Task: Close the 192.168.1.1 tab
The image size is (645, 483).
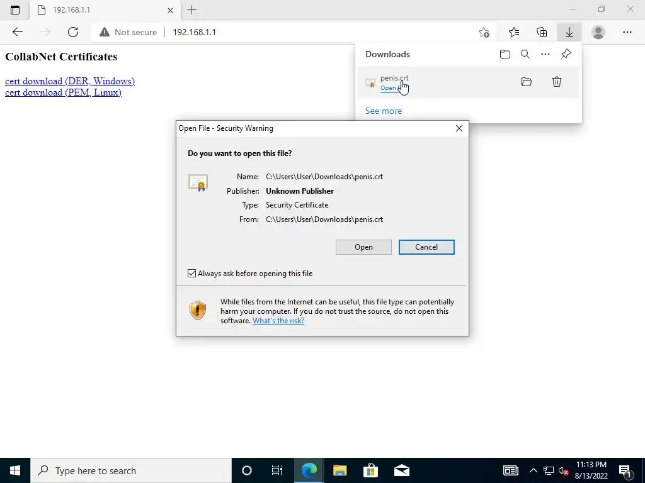Action: (170, 10)
